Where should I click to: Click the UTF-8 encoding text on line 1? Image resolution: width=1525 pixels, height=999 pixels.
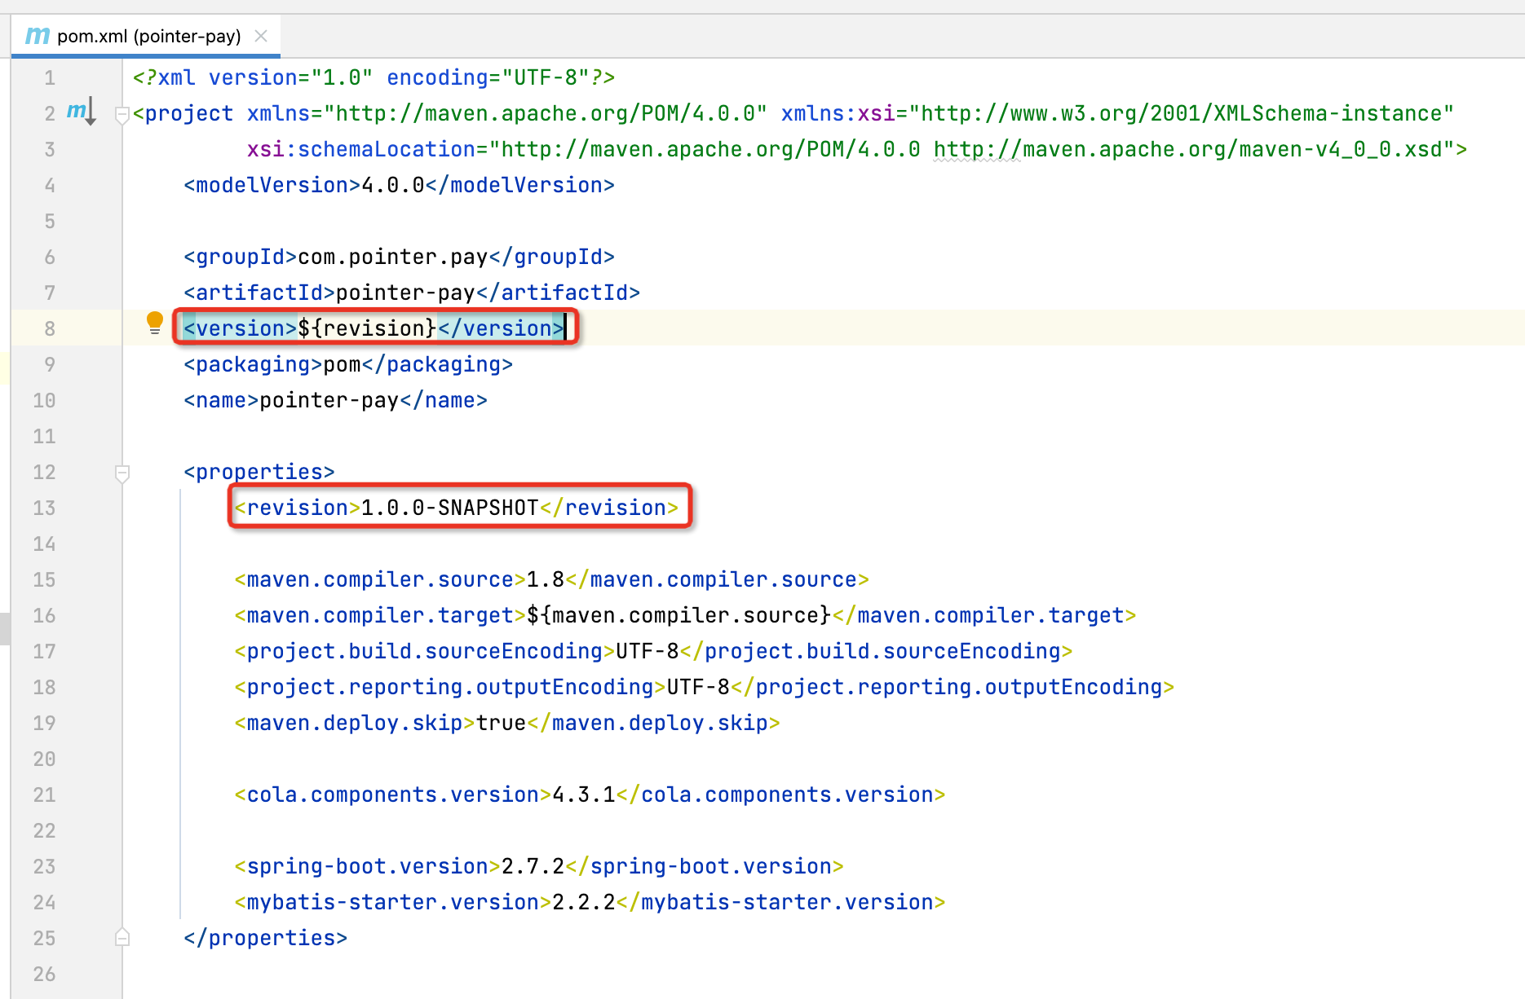(x=548, y=77)
